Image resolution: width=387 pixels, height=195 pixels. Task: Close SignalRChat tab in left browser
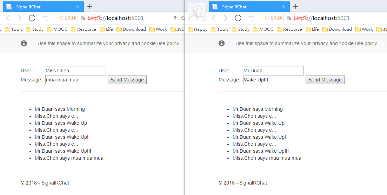[x=78, y=7]
